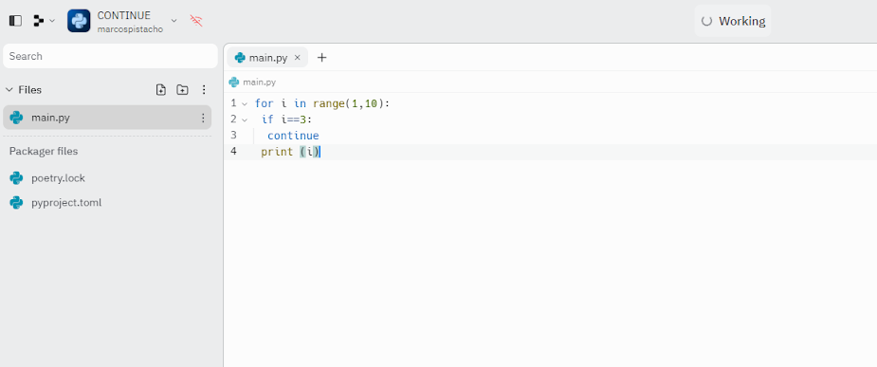Open the Files section kebab menu

[204, 89]
